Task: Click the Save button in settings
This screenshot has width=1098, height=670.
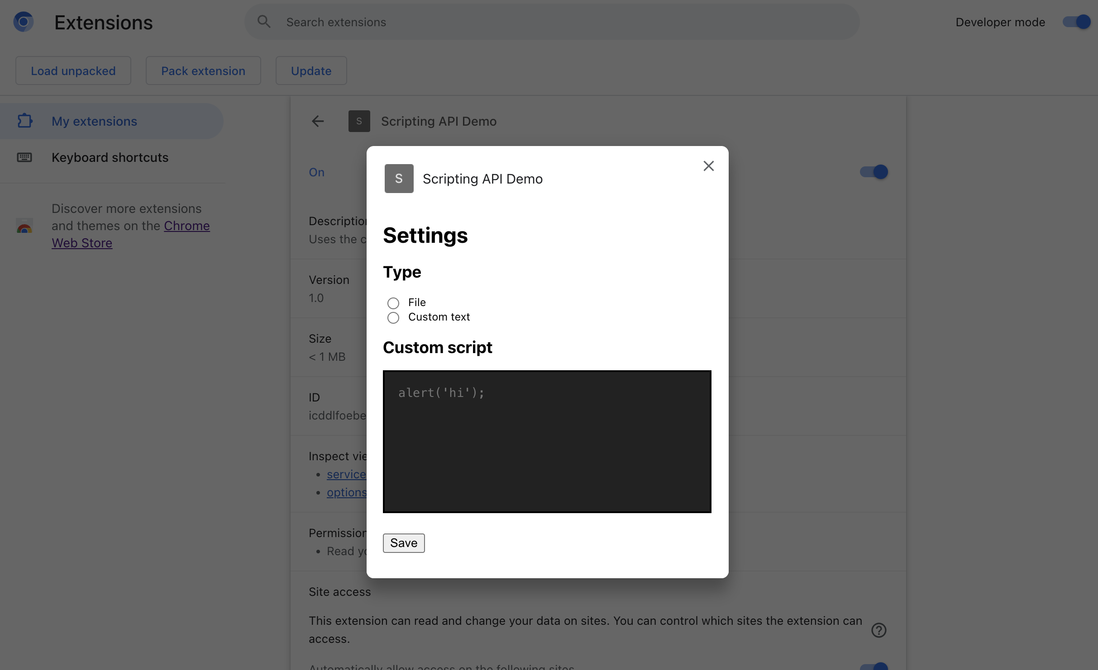Action: pos(403,542)
